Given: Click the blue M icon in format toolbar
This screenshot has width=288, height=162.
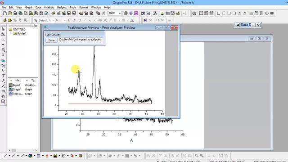Looking at the screenshot, I should (145, 20).
